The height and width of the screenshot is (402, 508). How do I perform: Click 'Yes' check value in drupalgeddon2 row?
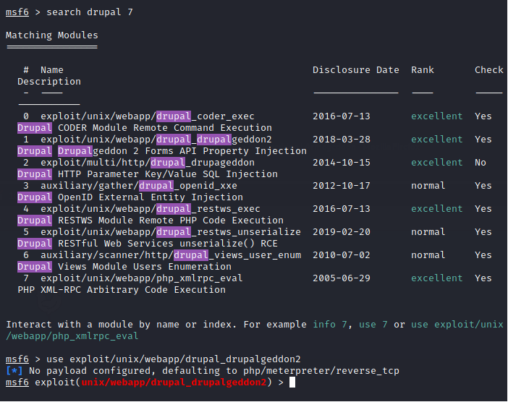(x=483, y=140)
